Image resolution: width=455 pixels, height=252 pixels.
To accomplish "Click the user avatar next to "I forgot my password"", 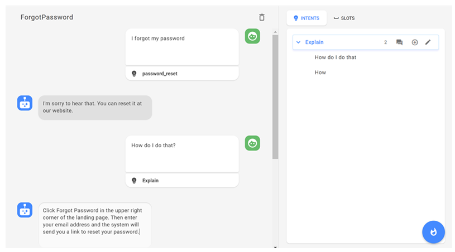I will [x=252, y=36].
